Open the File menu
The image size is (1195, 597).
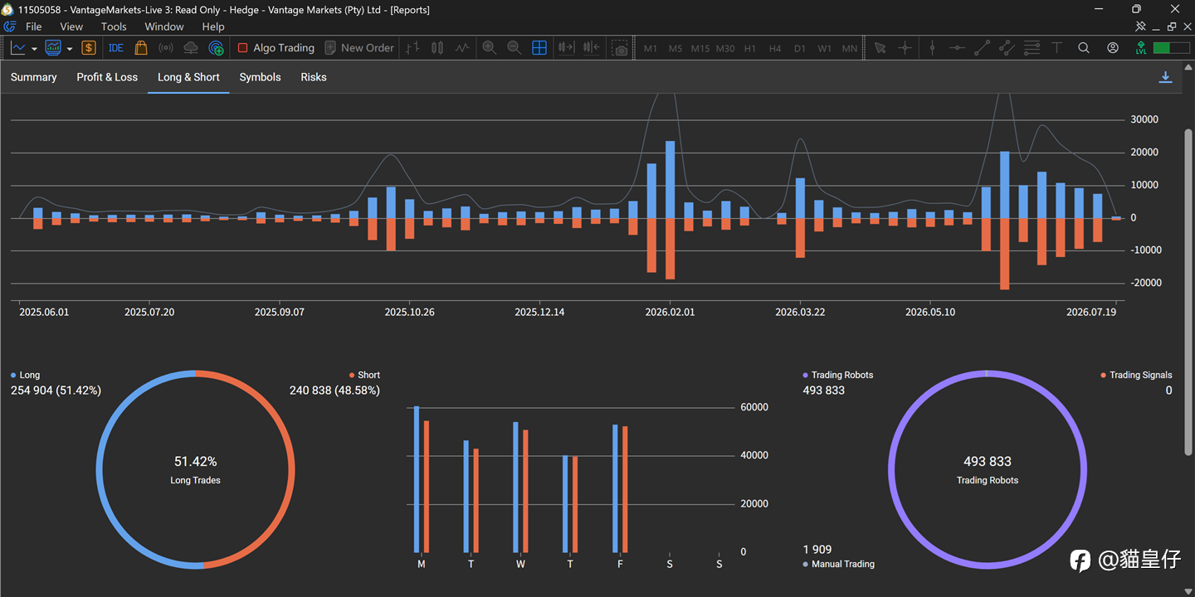click(33, 27)
